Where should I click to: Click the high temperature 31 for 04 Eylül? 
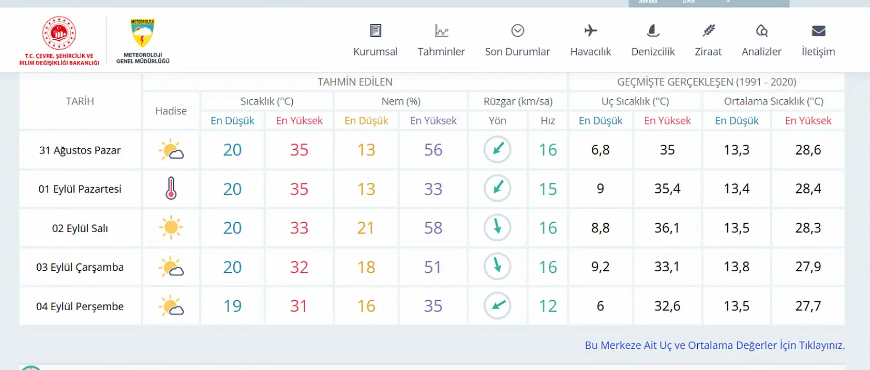point(299,306)
